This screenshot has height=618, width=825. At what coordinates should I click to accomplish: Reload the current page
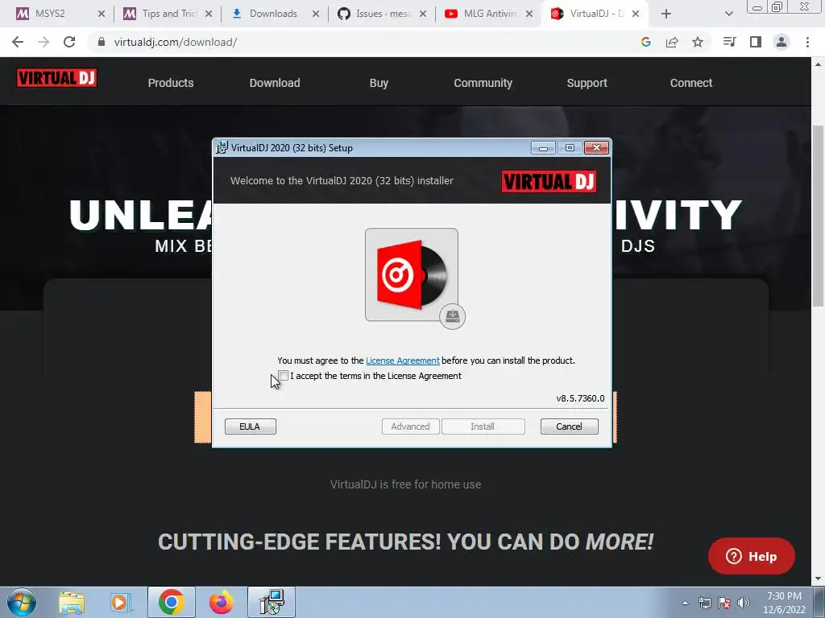tap(69, 42)
